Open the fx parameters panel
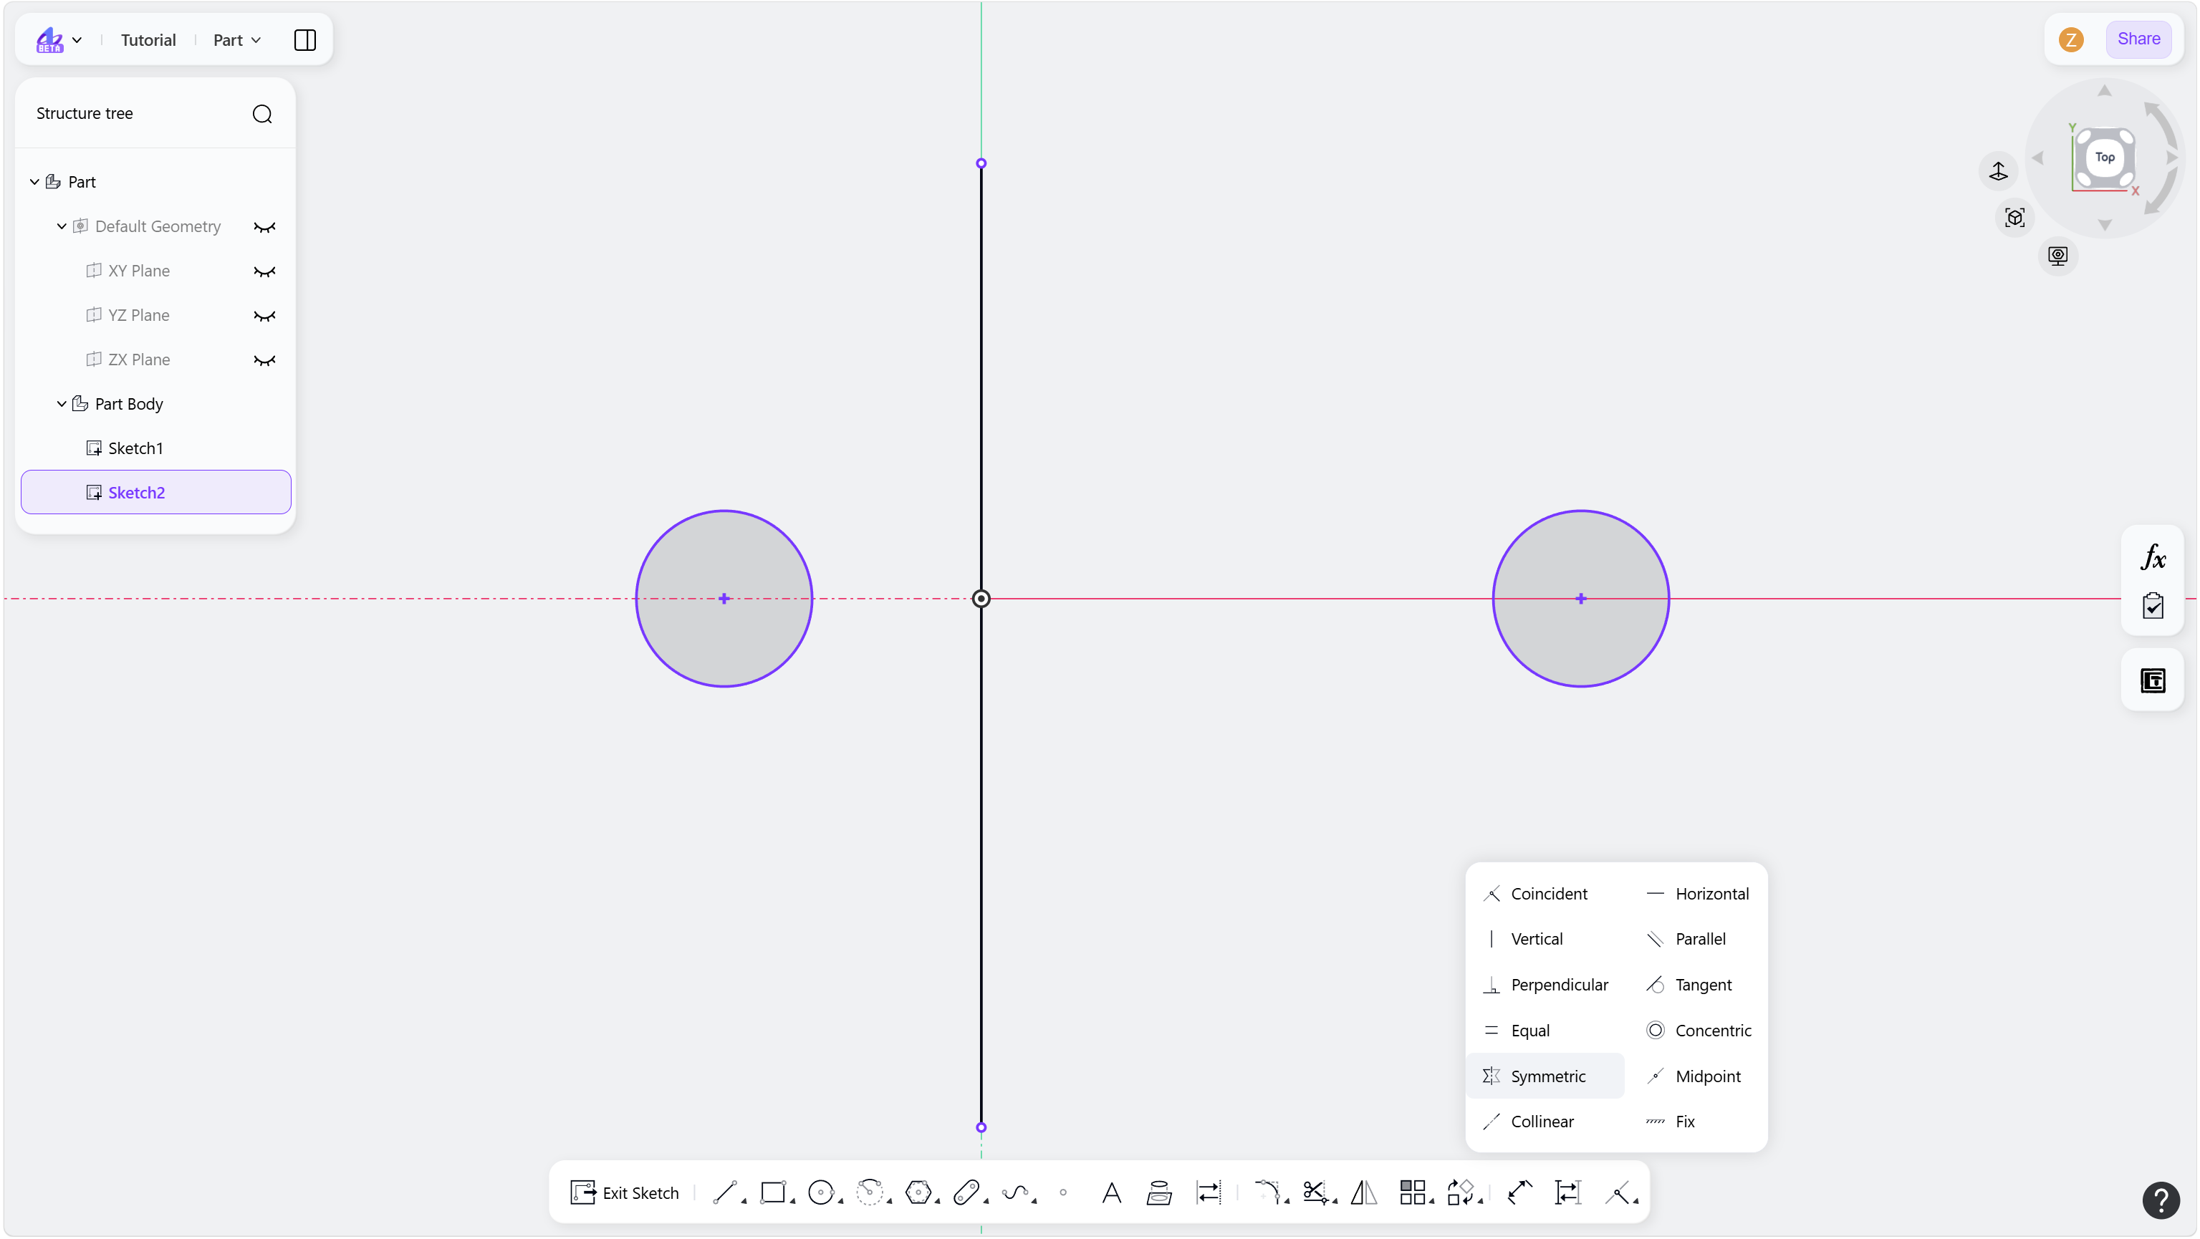The height and width of the screenshot is (1239, 2200). (x=2153, y=558)
